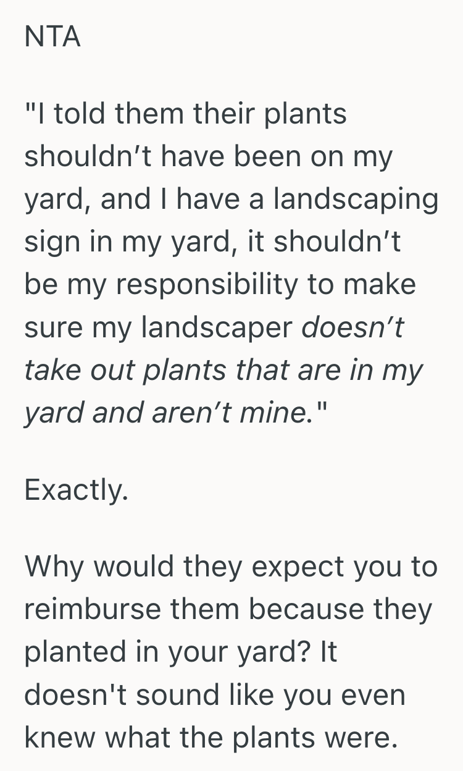Click the word "sound" in the last paragraph
Viewport: 463px width, 771px height.
tap(165, 695)
